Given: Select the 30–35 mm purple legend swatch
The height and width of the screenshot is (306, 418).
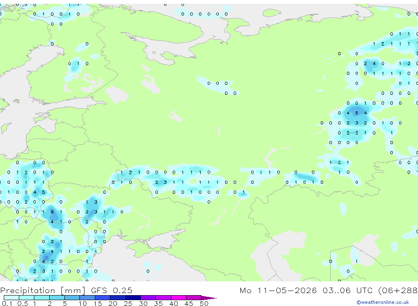Looking at the screenshot, I should 148,298.
